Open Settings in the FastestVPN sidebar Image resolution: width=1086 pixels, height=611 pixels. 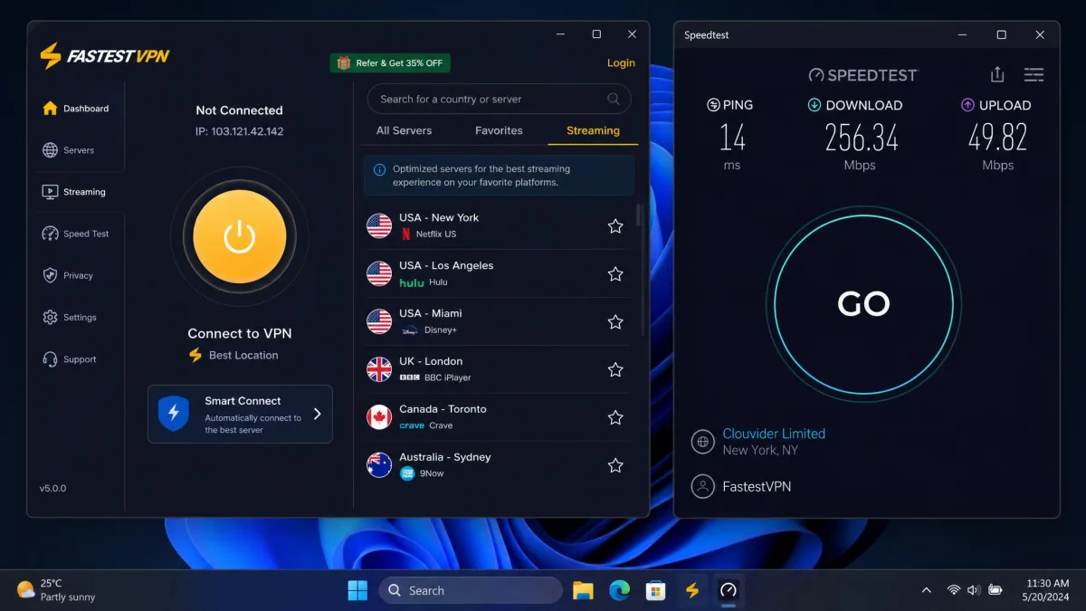coord(70,318)
